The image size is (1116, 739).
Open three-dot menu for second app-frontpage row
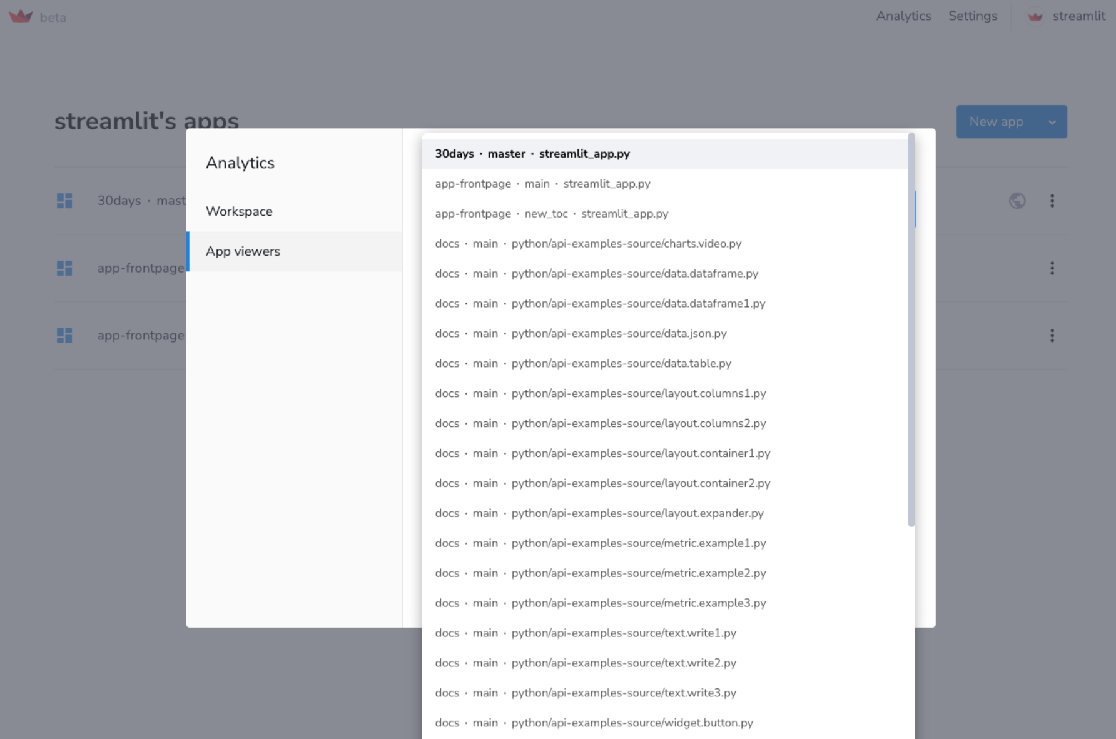1052,268
